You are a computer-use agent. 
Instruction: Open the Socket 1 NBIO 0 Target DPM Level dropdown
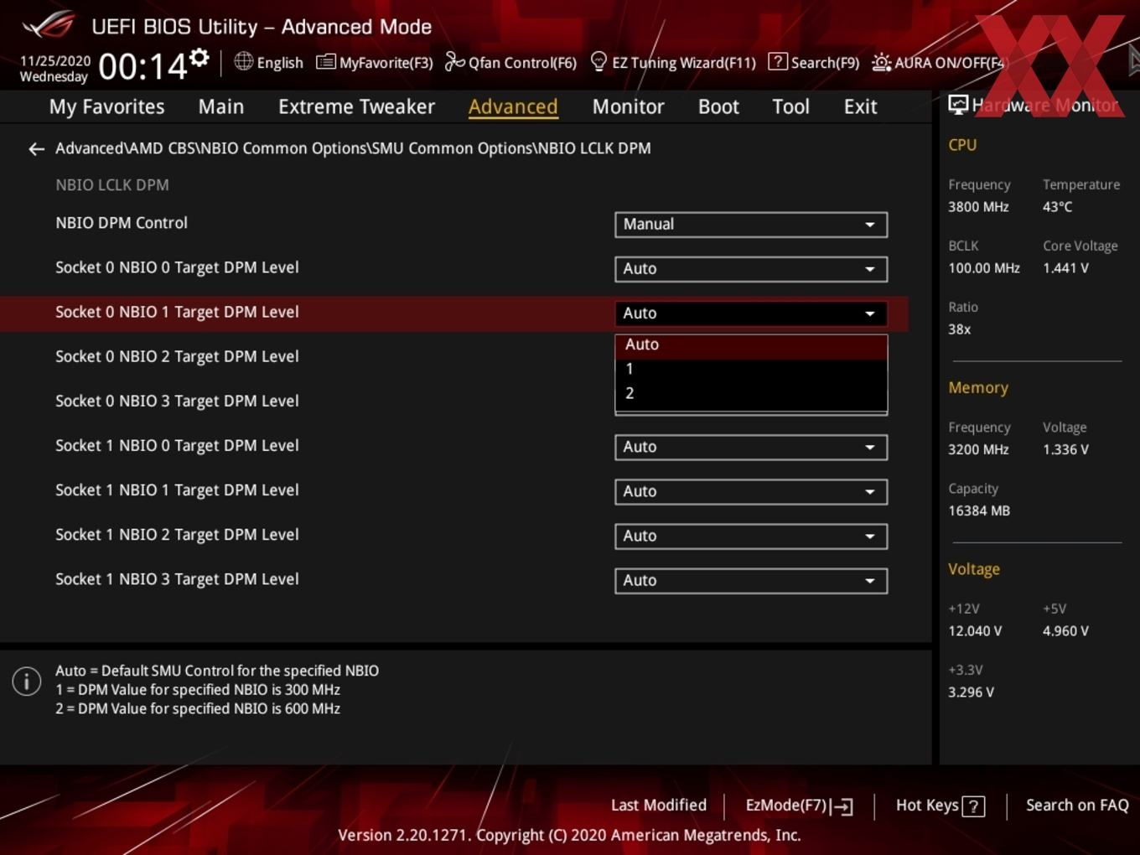(x=751, y=448)
